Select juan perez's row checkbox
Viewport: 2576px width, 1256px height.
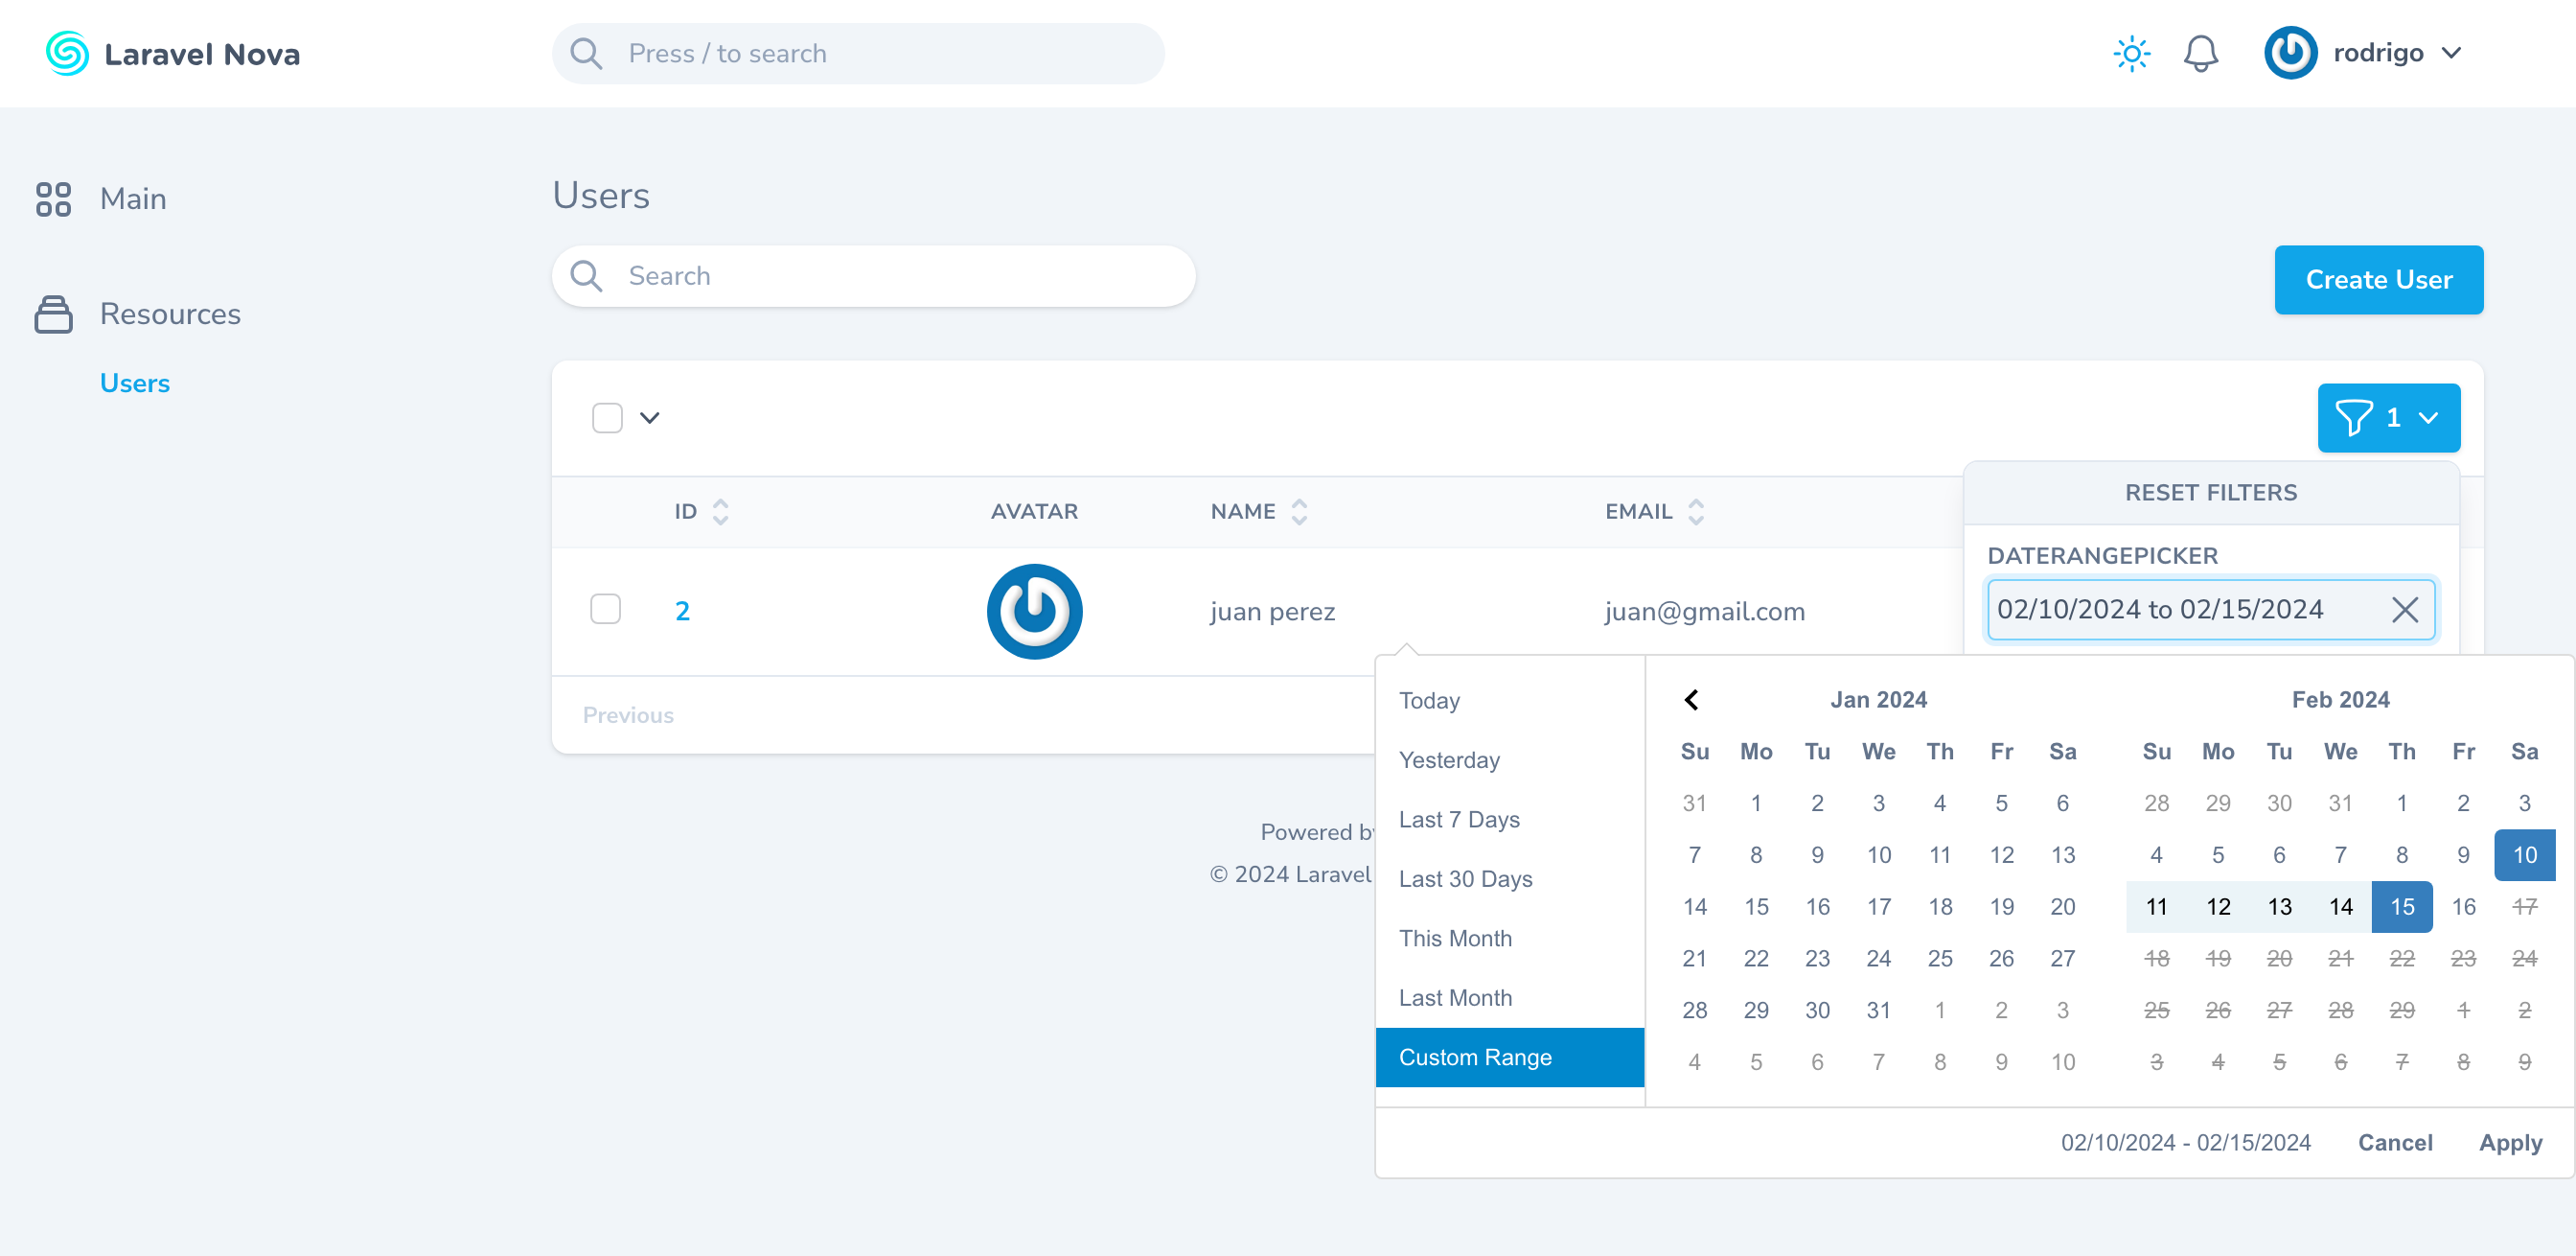click(x=607, y=609)
